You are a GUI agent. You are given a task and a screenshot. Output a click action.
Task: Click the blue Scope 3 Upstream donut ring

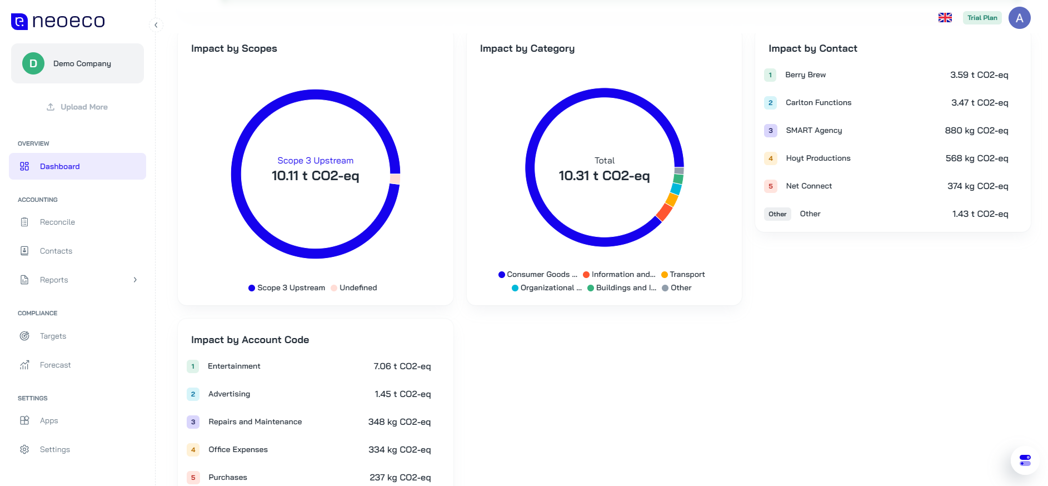pos(236,174)
